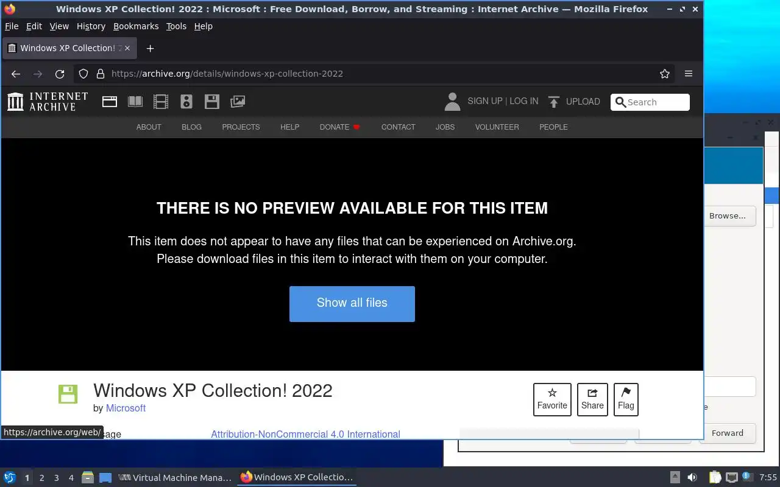Image resolution: width=780 pixels, height=487 pixels.
Task: Close the Windows XP Collection tab
Action: (127, 48)
